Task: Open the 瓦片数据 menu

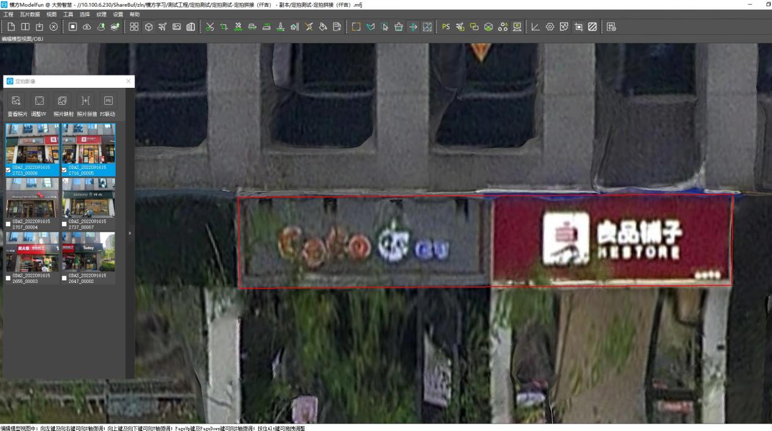Action: [x=30, y=14]
